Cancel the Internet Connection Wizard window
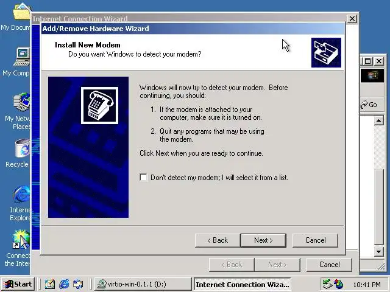 (x=329, y=265)
